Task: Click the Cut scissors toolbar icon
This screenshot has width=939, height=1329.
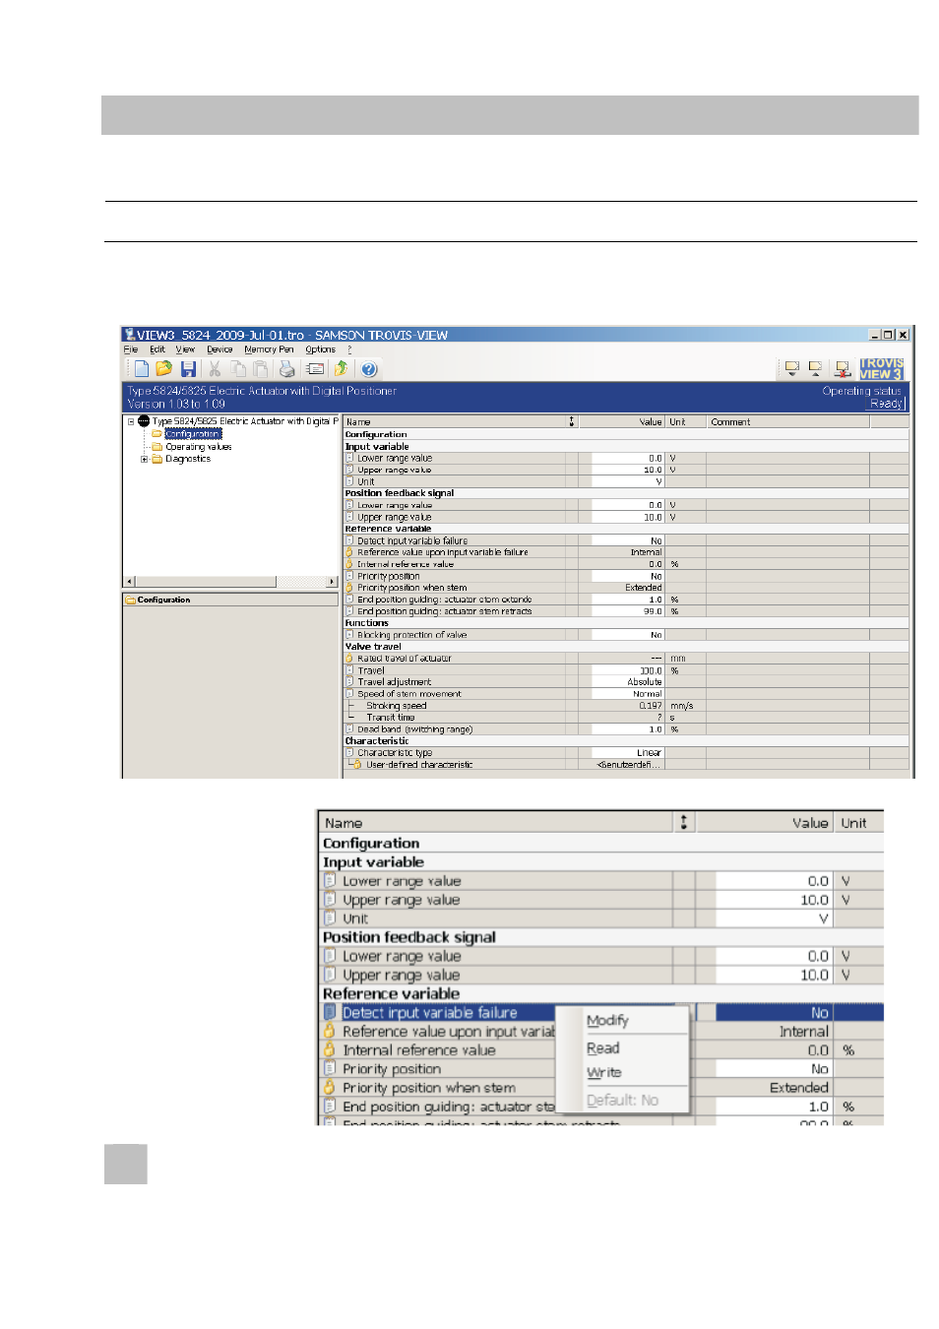Action: 215,369
